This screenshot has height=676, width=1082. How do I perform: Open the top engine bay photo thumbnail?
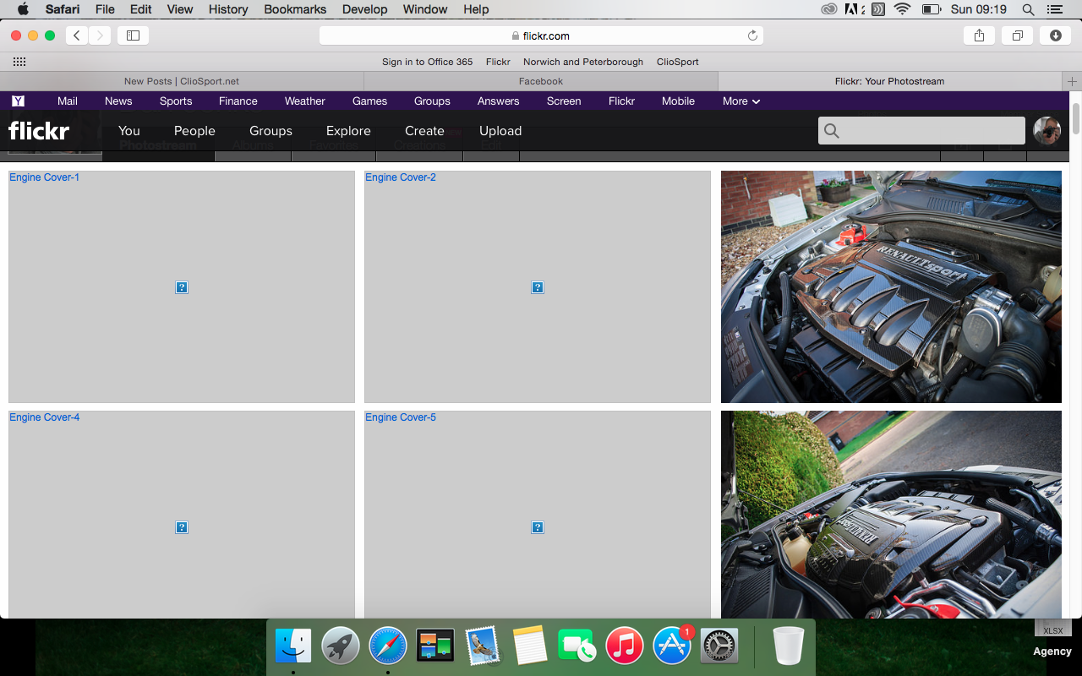[891, 286]
